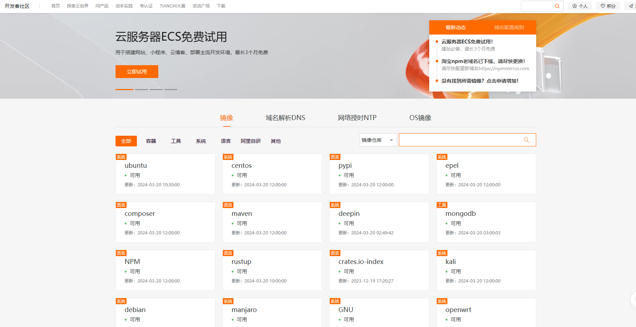The image size is (636, 327).
Task: Filter mirrors by 语言 category
Action: [x=226, y=141]
